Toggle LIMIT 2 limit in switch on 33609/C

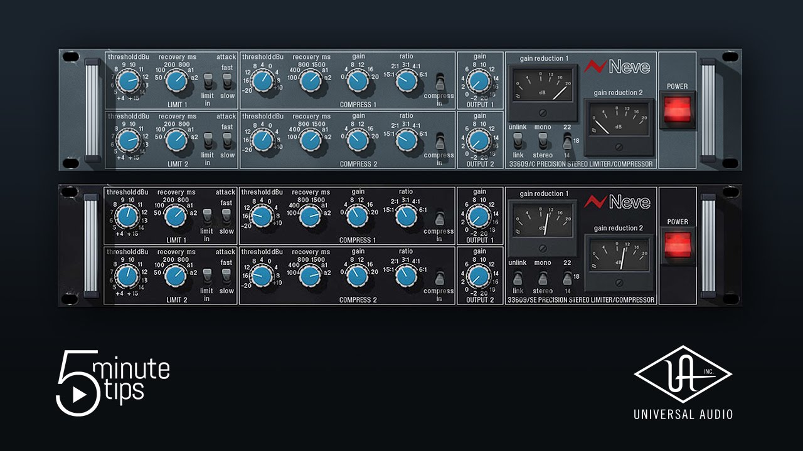[x=208, y=141]
